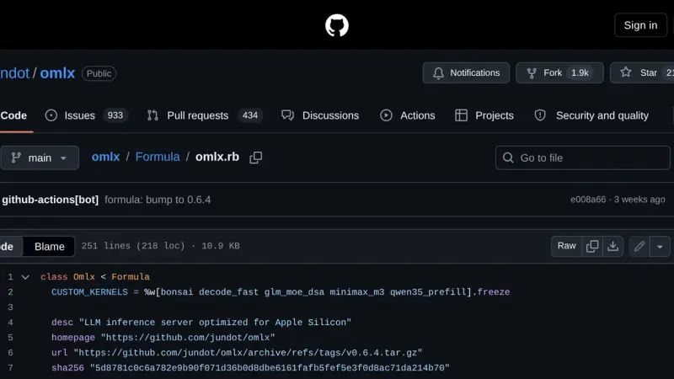This screenshot has height=379, width=674.
Task: Open the Pull requests tab
Action: (x=205, y=115)
